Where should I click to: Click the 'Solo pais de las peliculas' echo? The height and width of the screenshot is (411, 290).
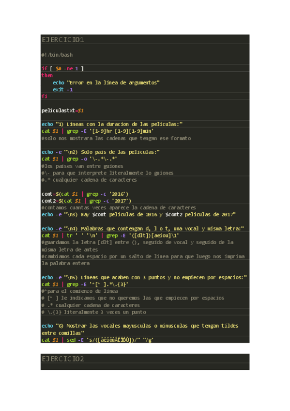coord(101,152)
